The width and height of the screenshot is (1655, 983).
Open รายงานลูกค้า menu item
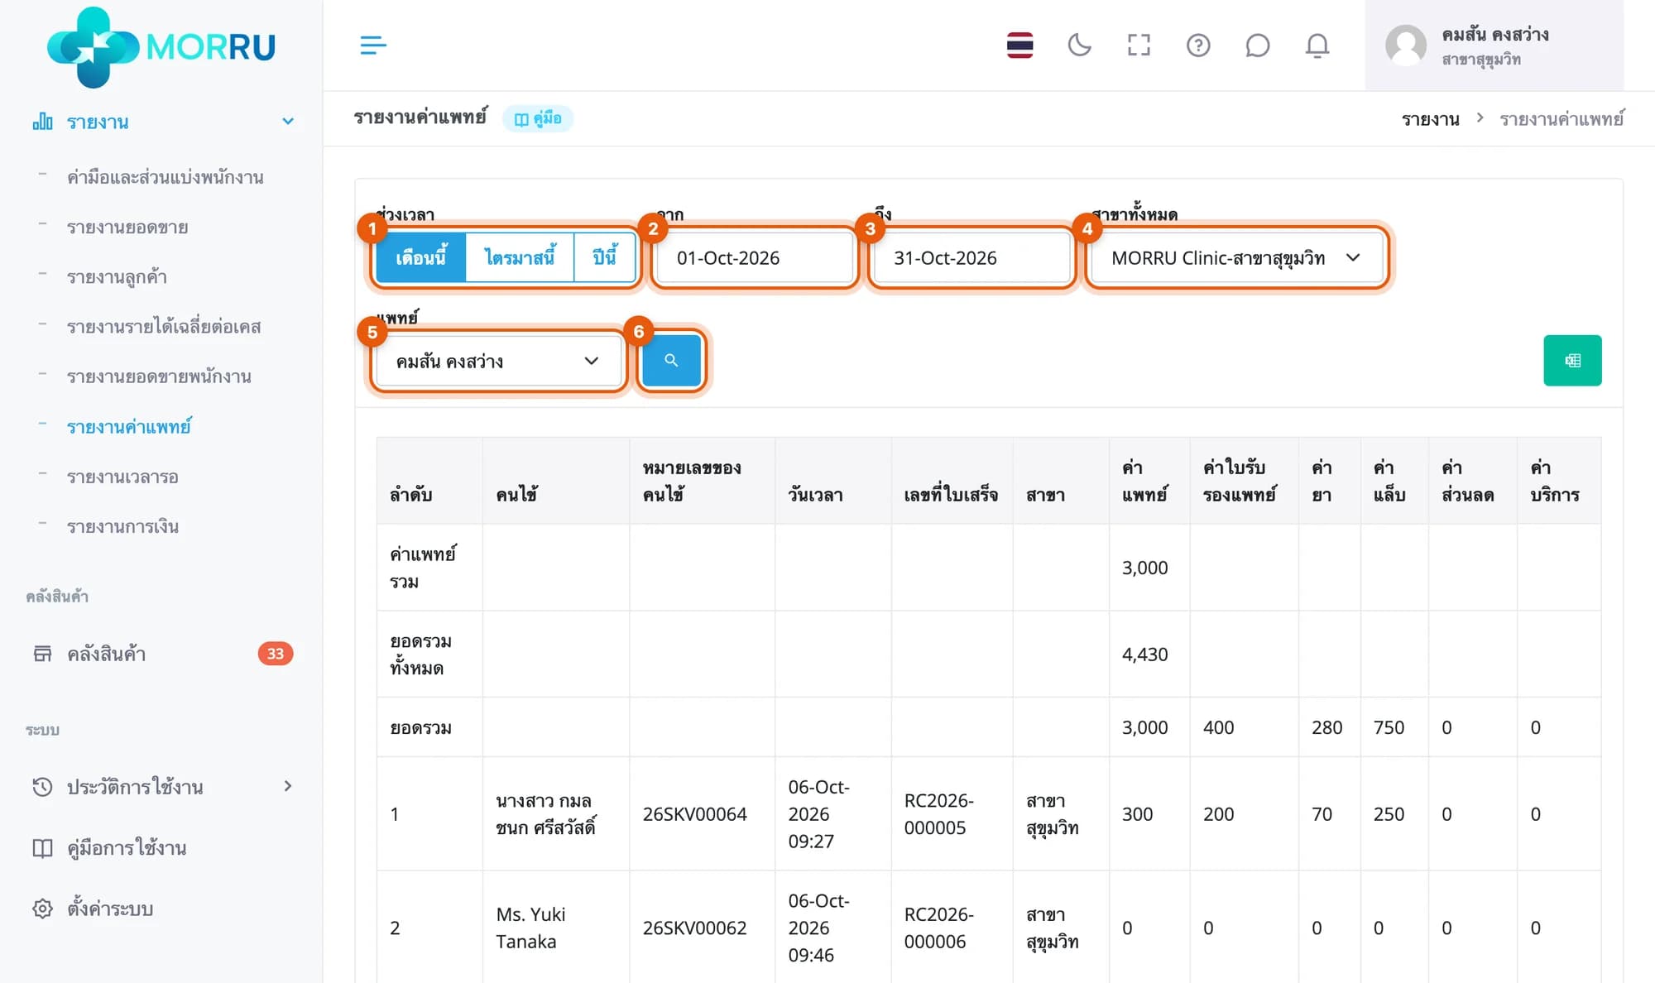(117, 276)
